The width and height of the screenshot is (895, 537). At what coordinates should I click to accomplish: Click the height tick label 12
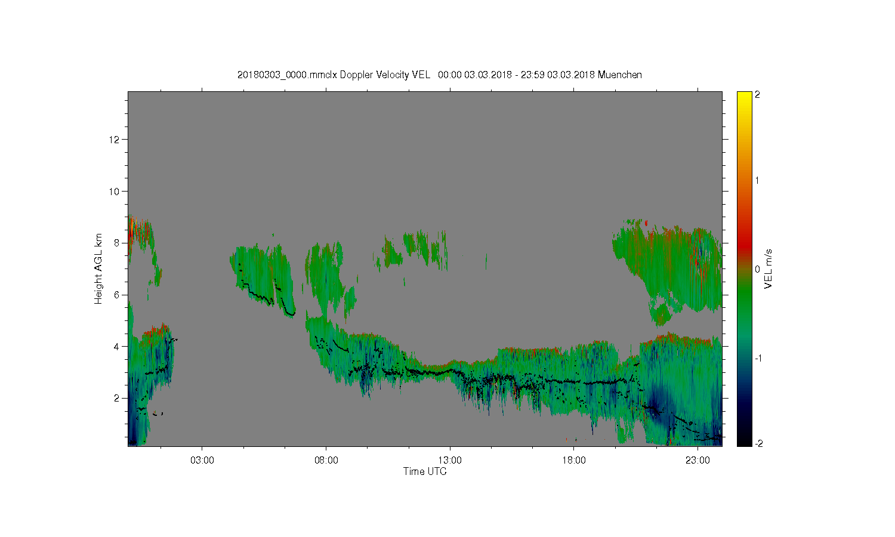click(116, 140)
